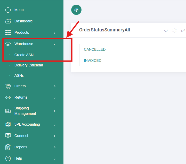This screenshot has width=186, height=164.
Task: Click the Returns arrows icon
Action: 8,98
